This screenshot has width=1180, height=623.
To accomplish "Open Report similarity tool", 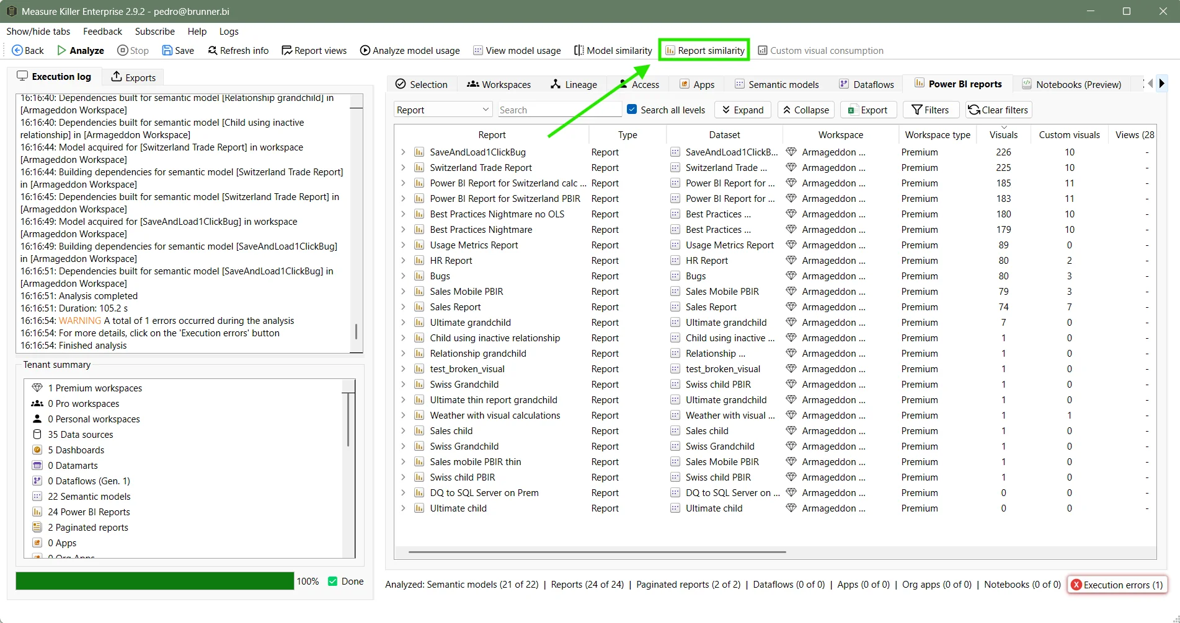I will 704,51.
